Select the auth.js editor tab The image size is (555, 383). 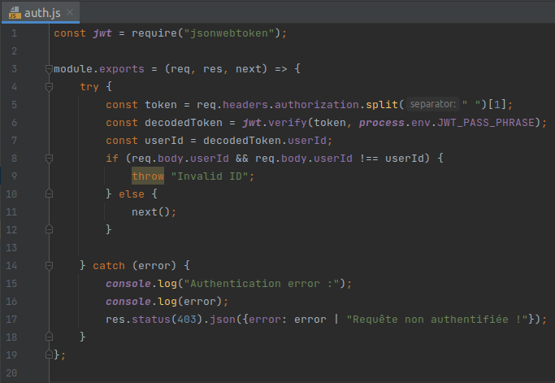[41, 13]
